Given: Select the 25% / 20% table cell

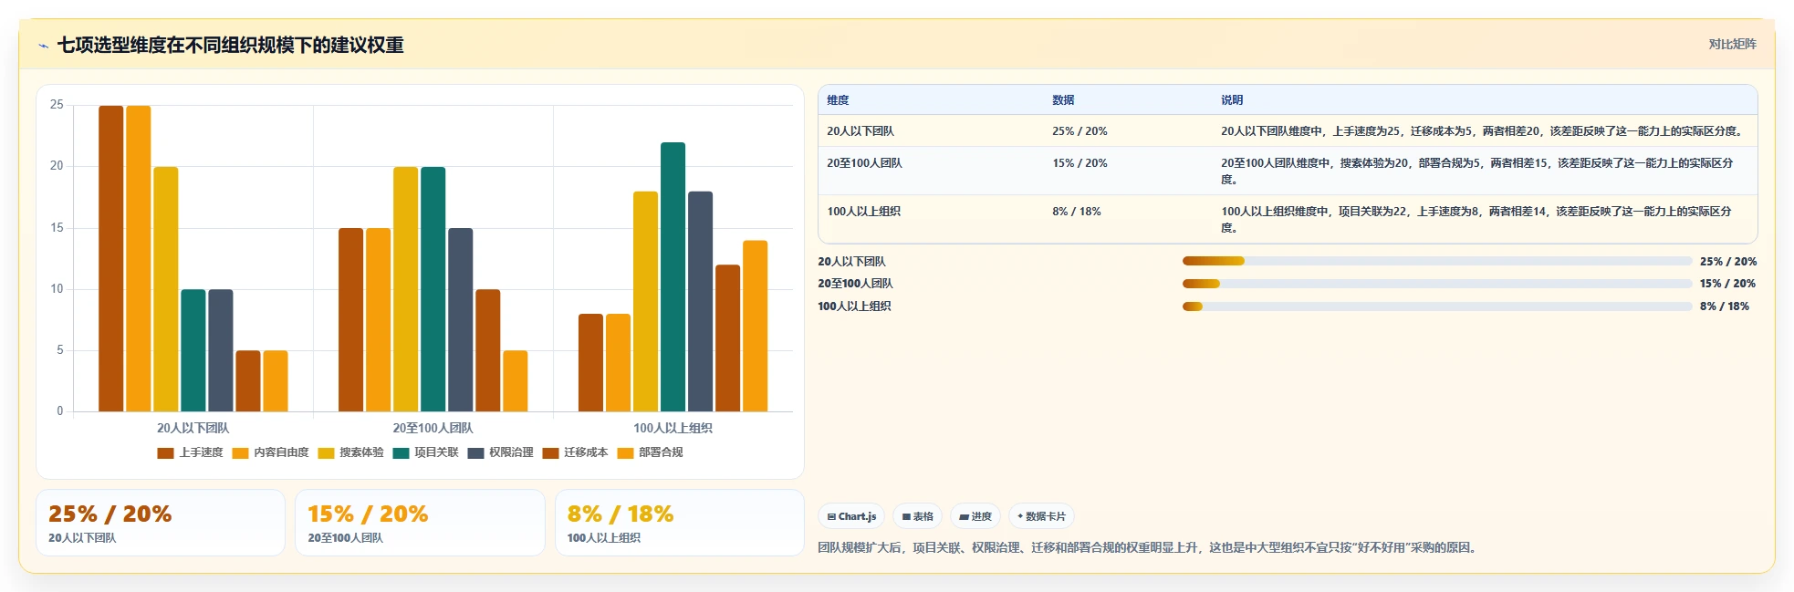Looking at the screenshot, I should pyautogui.click(x=1128, y=131).
